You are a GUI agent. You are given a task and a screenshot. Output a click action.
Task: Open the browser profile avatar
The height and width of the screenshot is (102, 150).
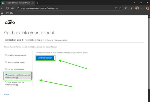pyautogui.click(x=137, y=8)
